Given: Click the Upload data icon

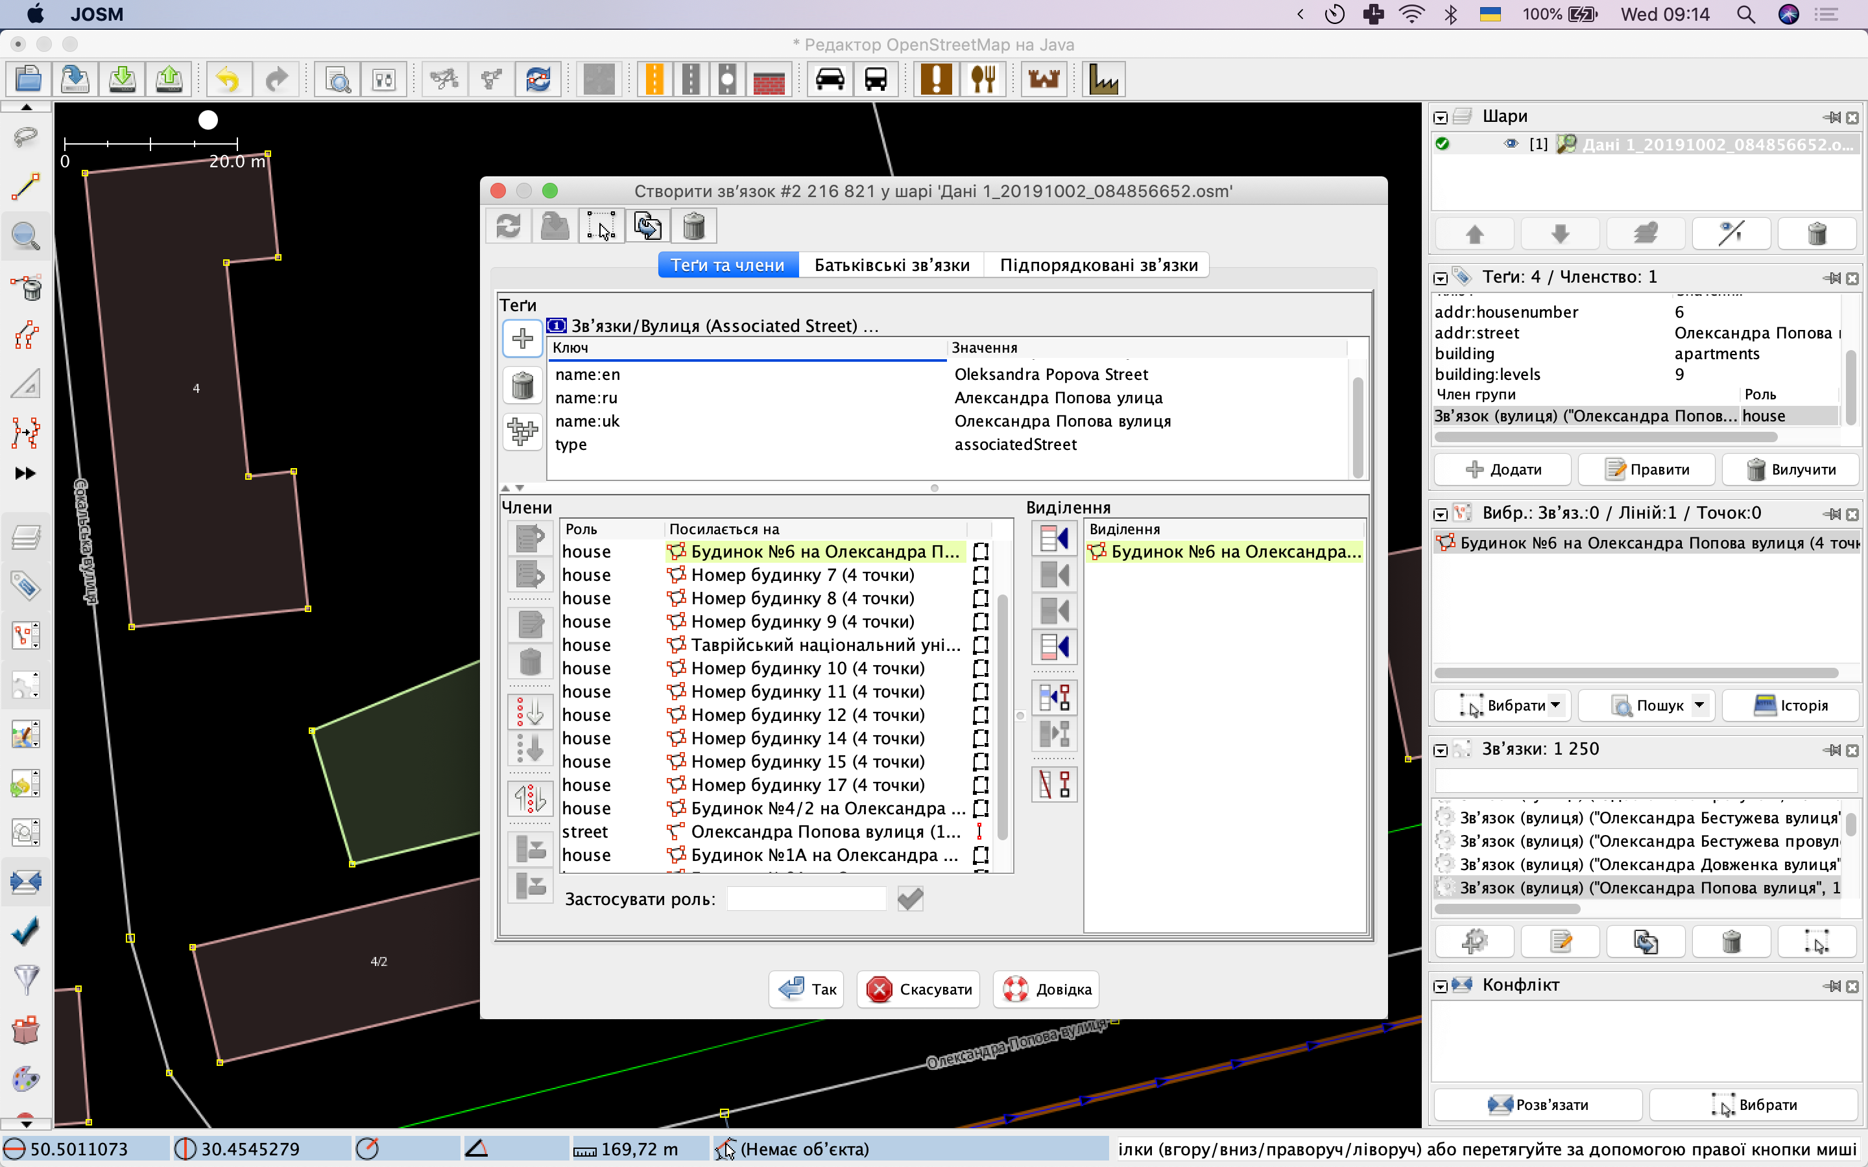Looking at the screenshot, I should pos(169,78).
